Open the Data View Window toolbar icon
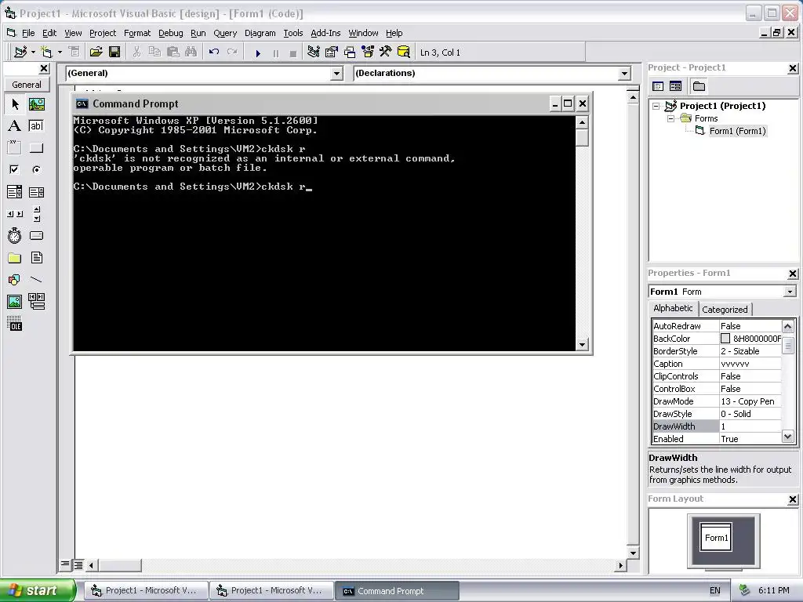Viewport: 803px width, 602px height. [404, 53]
